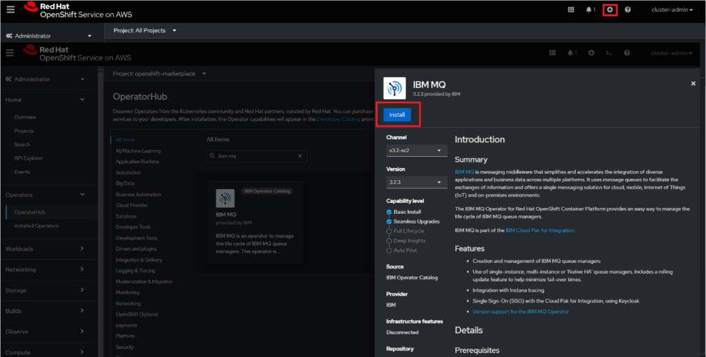This screenshot has height=357, width=706.
Task: Open the web terminal command-line icon
Action: click(x=609, y=53)
